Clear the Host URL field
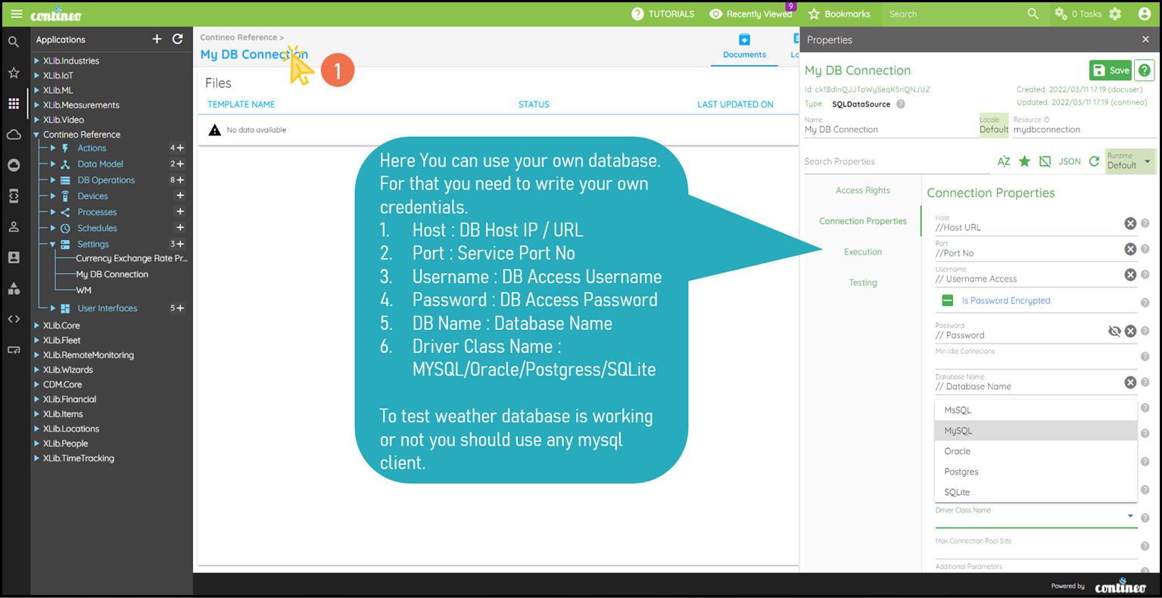 1129,223
